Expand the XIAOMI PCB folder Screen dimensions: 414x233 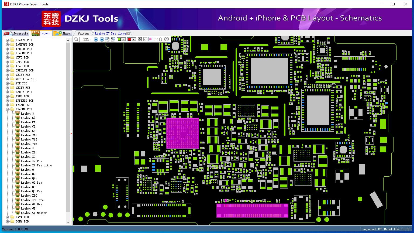pyautogui.click(x=7, y=53)
